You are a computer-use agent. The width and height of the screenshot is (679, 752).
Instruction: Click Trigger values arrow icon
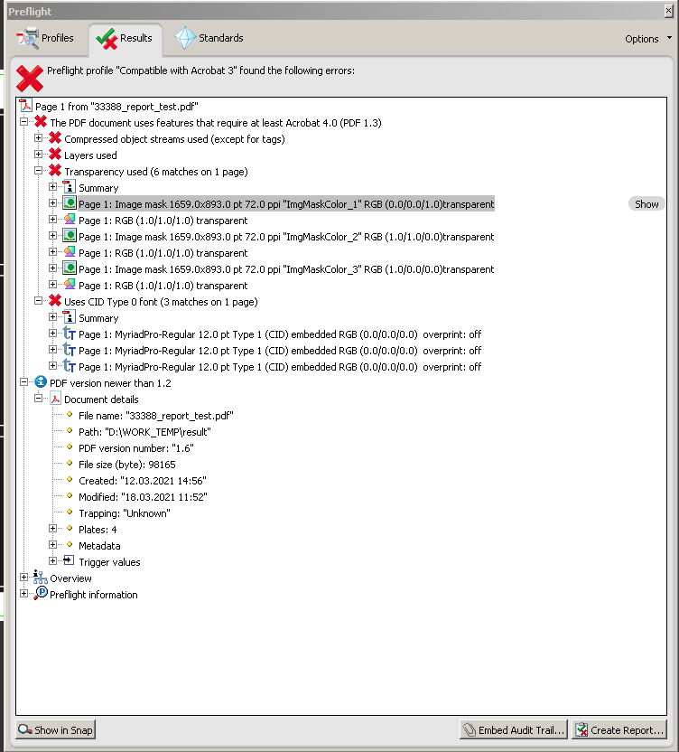pos(69,560)
